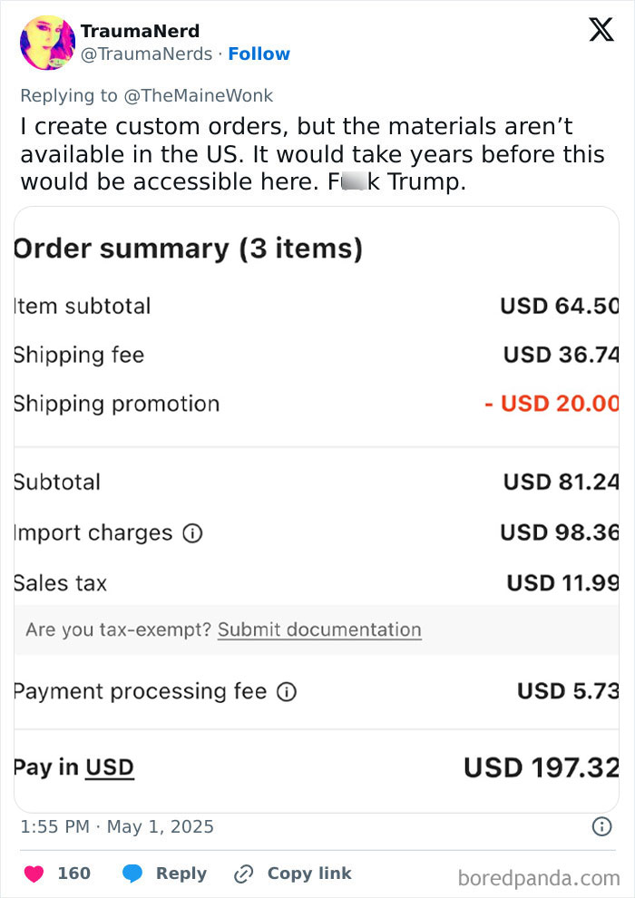Click the 160 likes count
This screenshot has height=898, width=635.
(73, 874)
